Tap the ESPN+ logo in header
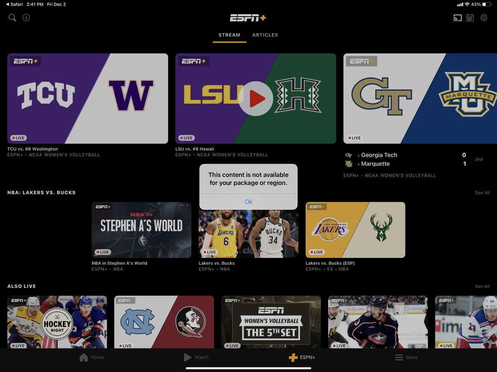This screenshot has width=497, height=372. (248, 18)
